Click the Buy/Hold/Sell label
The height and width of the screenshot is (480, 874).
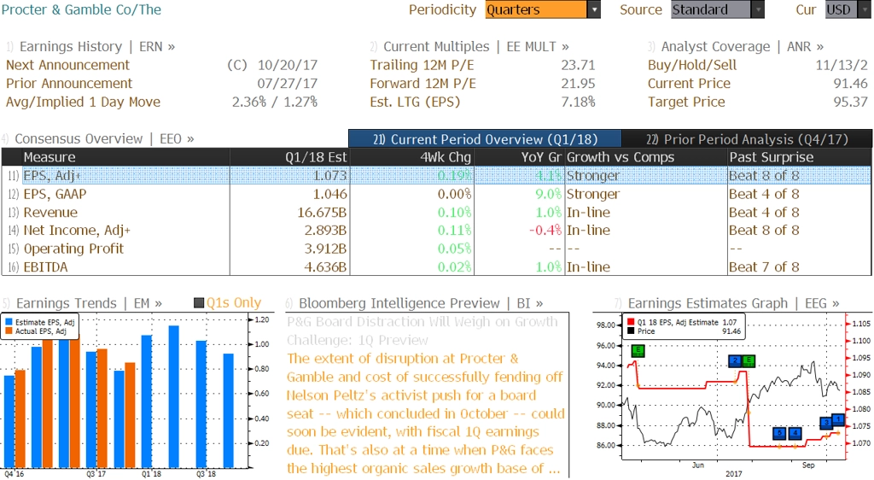tap(692, 65)
